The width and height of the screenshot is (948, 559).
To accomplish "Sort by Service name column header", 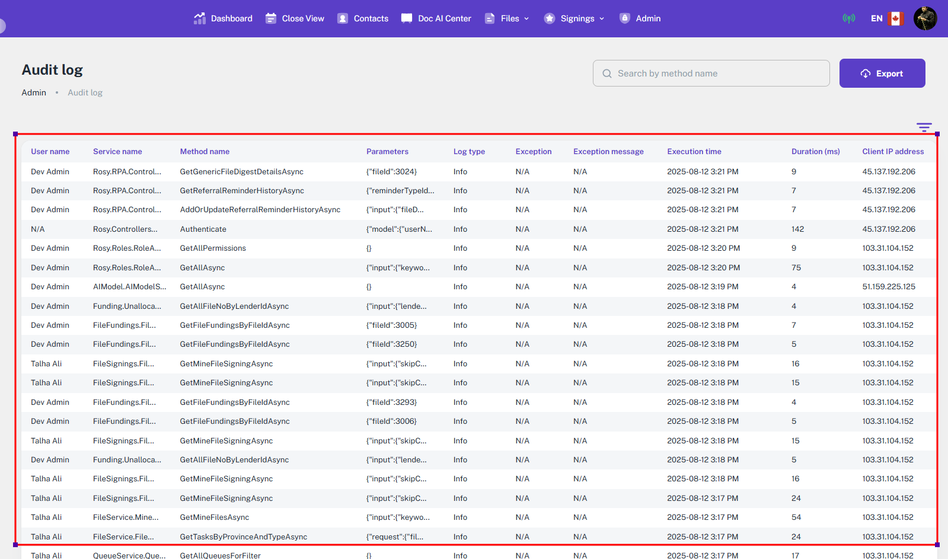I will pyautogui.click(x=117, y=152).
